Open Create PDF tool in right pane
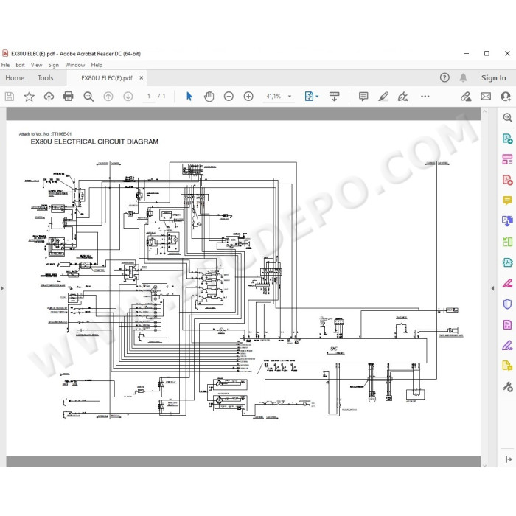516x516 pixels. point(507,180)
